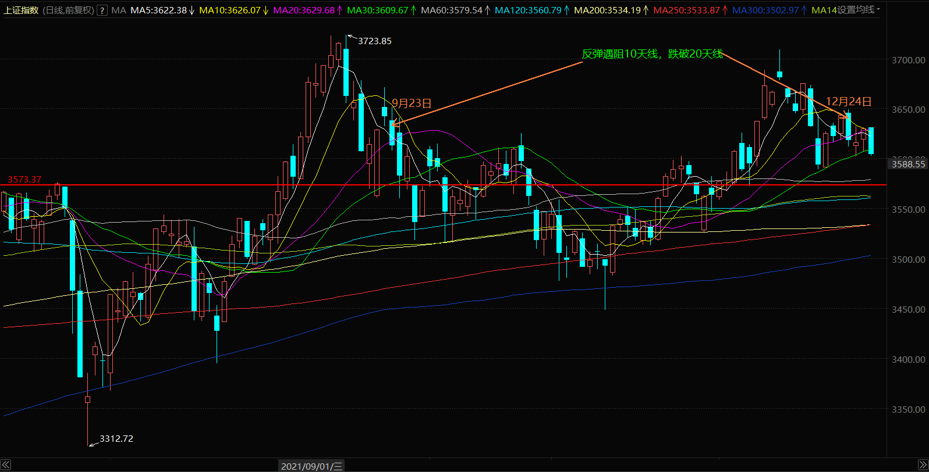The height and width of the screenshot is (472, 929).
Task: Click the 2021/09/01/三 date marker
Action: coord(311,466)
